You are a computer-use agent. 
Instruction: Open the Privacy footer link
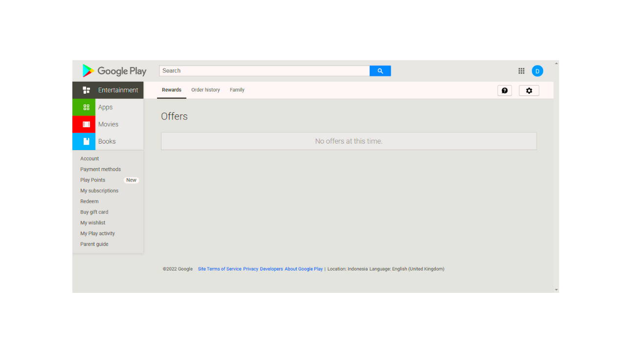251,269
